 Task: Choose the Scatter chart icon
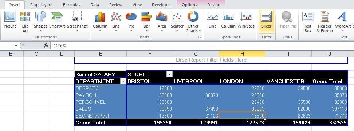click(x=177, y=22)
